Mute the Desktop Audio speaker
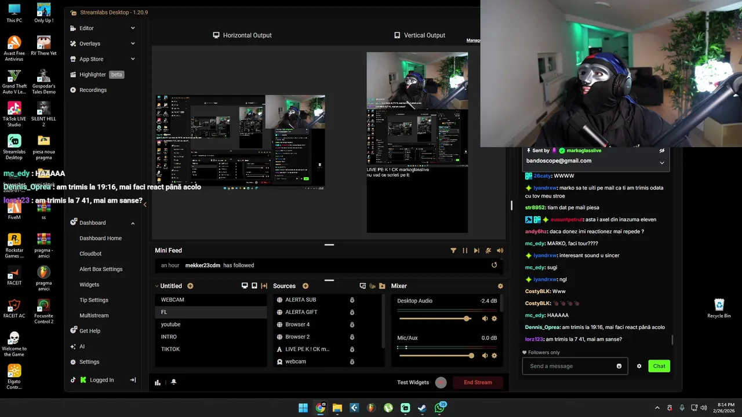Screen dimensions: 742x417 coord(485,319)
